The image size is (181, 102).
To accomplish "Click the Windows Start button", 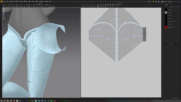I will tap(1, 101).
